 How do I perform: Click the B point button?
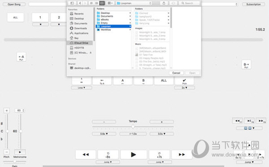143,81
